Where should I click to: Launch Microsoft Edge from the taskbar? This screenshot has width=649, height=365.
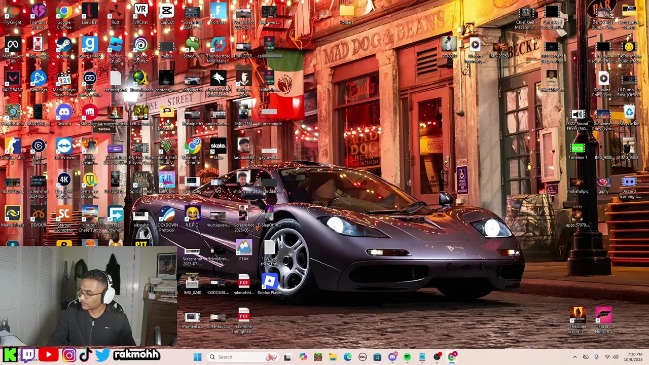348,357
